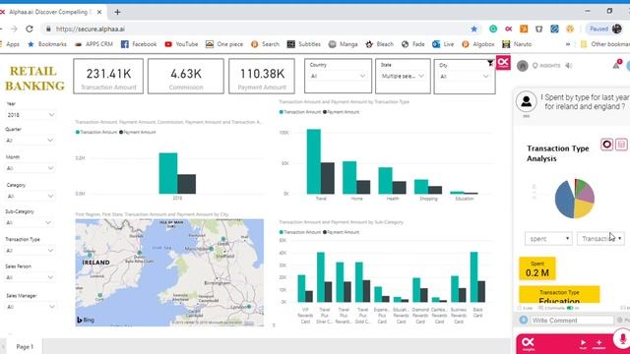630x354 pixels.
Task: Close the Alphaa.ai browser tab
Action: coord(99,12)
